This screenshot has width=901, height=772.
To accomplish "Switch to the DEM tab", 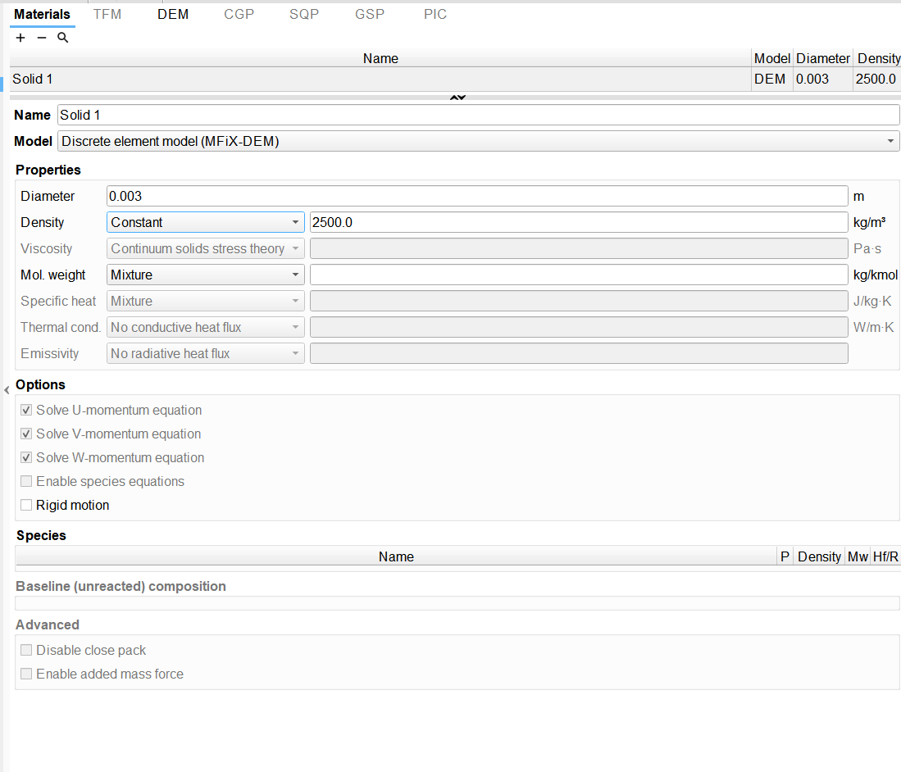I will [x=173, y=15].
